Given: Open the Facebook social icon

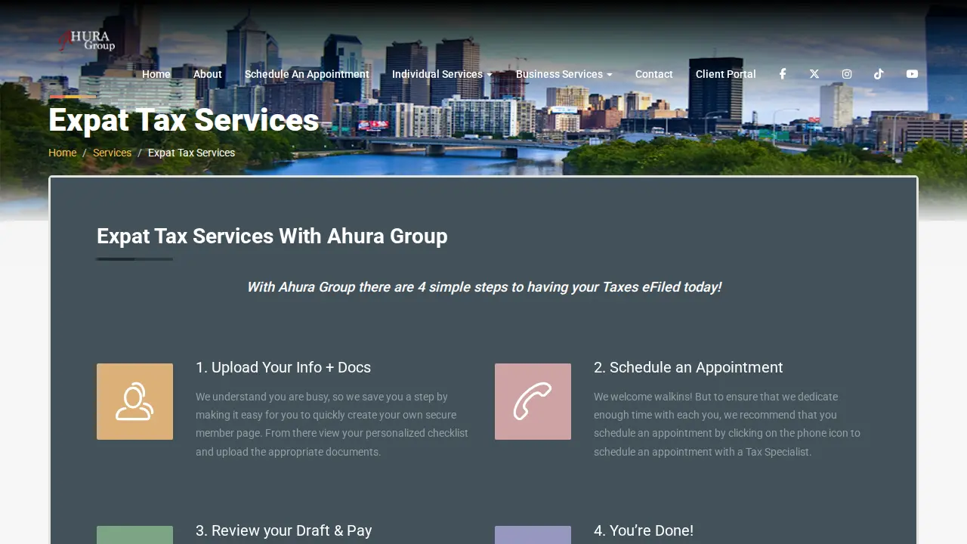Looking at the screenshot, I should click(783, 74).
